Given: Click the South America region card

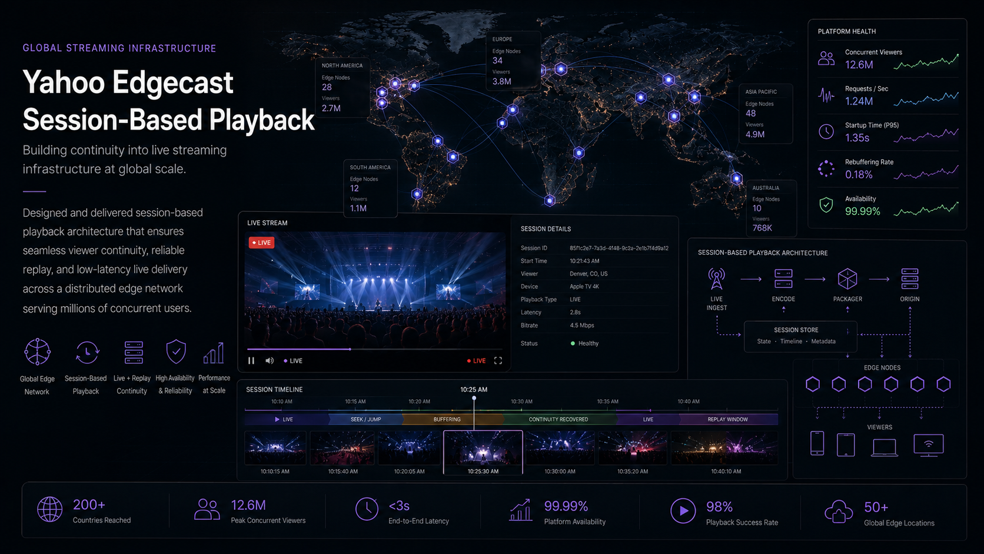Looking at the screenshot, I should pyautogui.click(x=370, y=188).
